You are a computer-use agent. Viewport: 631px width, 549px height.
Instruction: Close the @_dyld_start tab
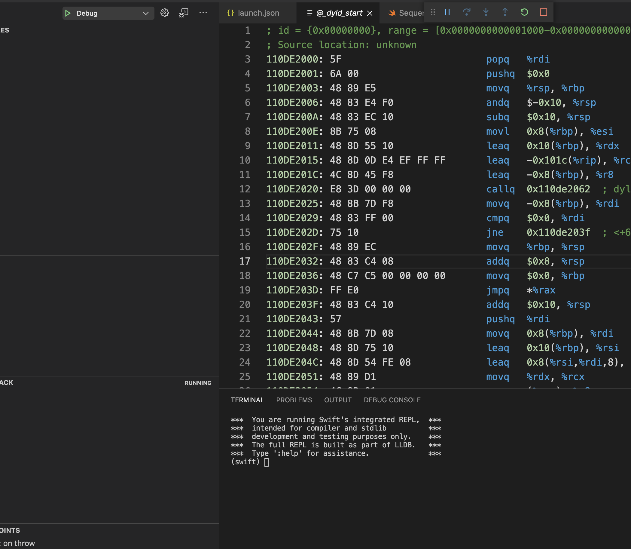tap(370, 13)
